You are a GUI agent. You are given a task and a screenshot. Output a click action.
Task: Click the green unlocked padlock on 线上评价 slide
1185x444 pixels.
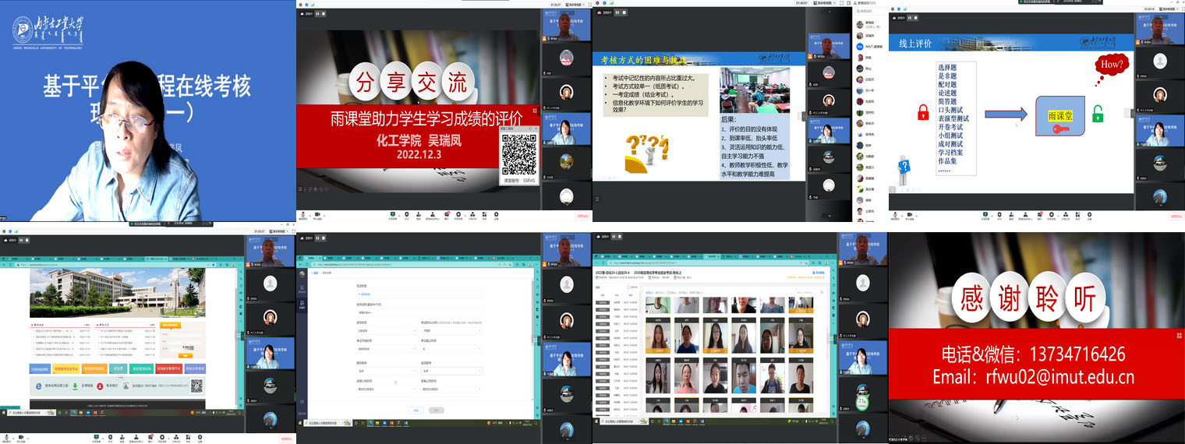coord(1098,114)
